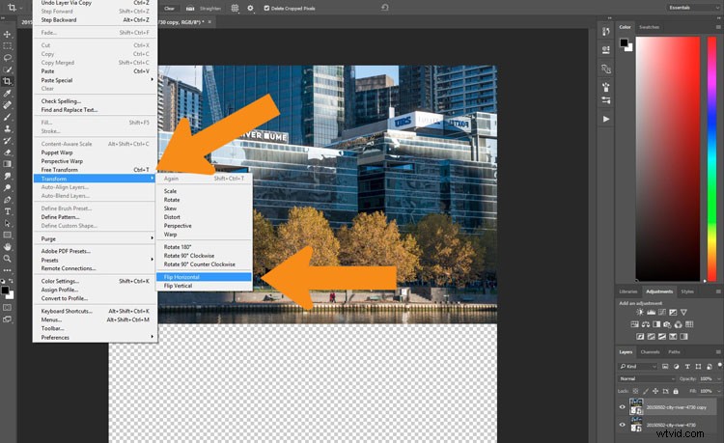Select the Healing Brush tool
Image resolution: width=724 pixels, height=443 pixels.
(x=8, y=105)
